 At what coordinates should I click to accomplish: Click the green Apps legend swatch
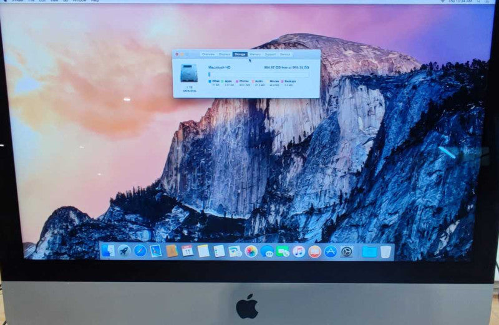pos(223,82)
